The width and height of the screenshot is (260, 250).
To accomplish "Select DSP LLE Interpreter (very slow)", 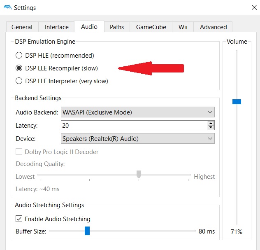I will point(19,81).
